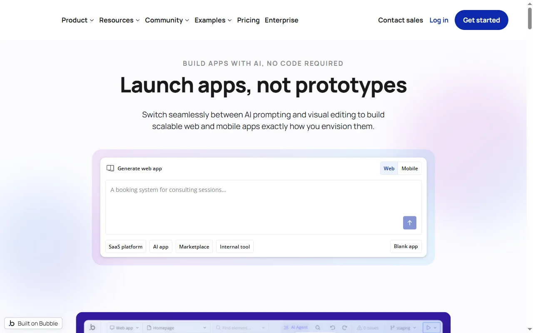Go to the Pricing page
The width and height of the screenshot is (533, 333).
[x=248, y=20]
